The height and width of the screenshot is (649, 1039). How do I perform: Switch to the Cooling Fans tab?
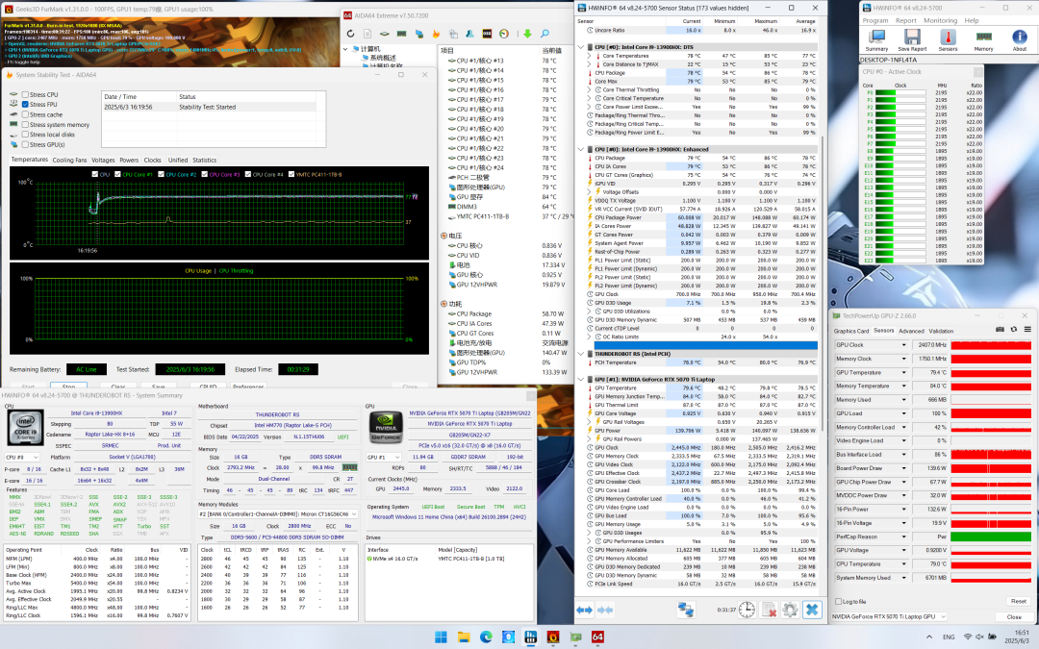(x=69, y=161)
